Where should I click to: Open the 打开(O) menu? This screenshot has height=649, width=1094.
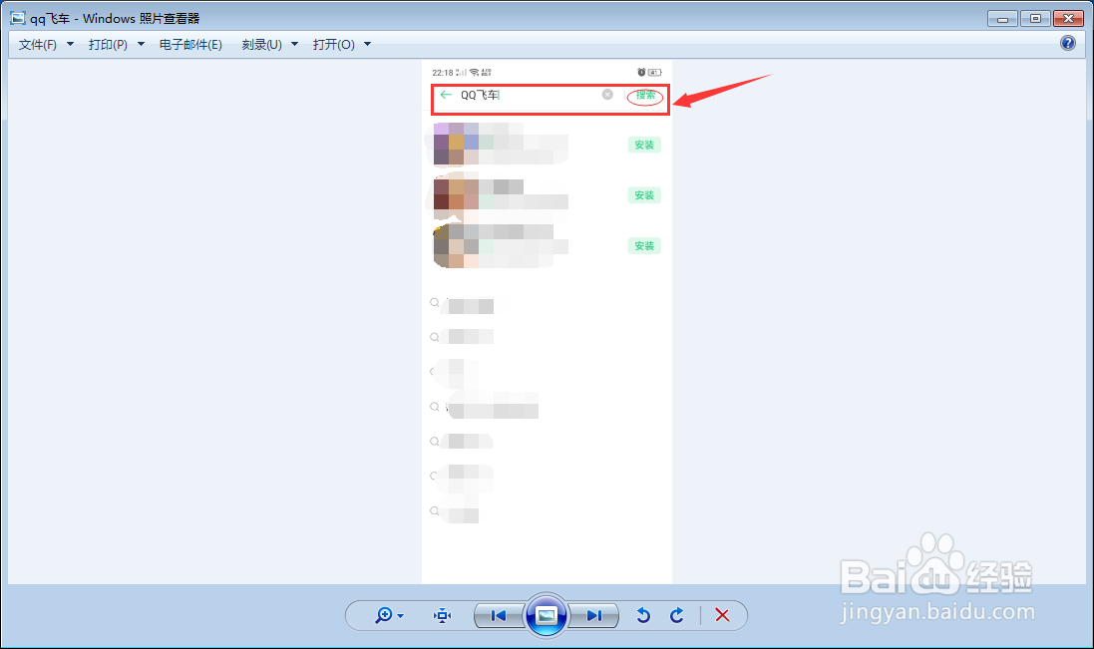point(333,45)
